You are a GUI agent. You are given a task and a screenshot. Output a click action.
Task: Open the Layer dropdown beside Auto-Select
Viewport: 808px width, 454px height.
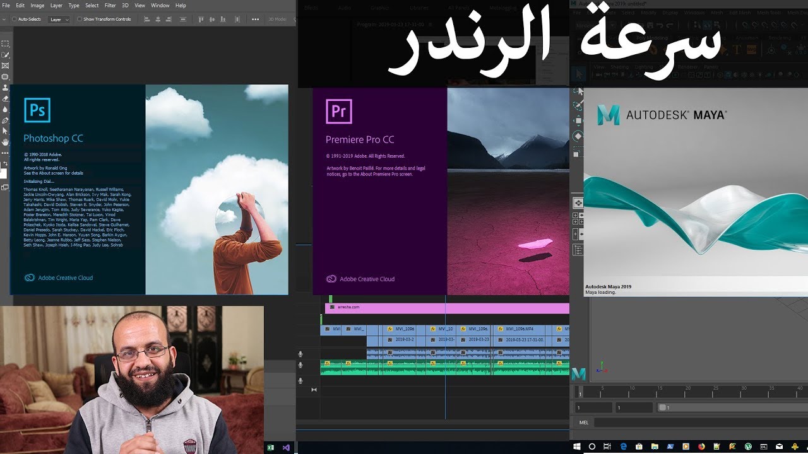[59, 20]
